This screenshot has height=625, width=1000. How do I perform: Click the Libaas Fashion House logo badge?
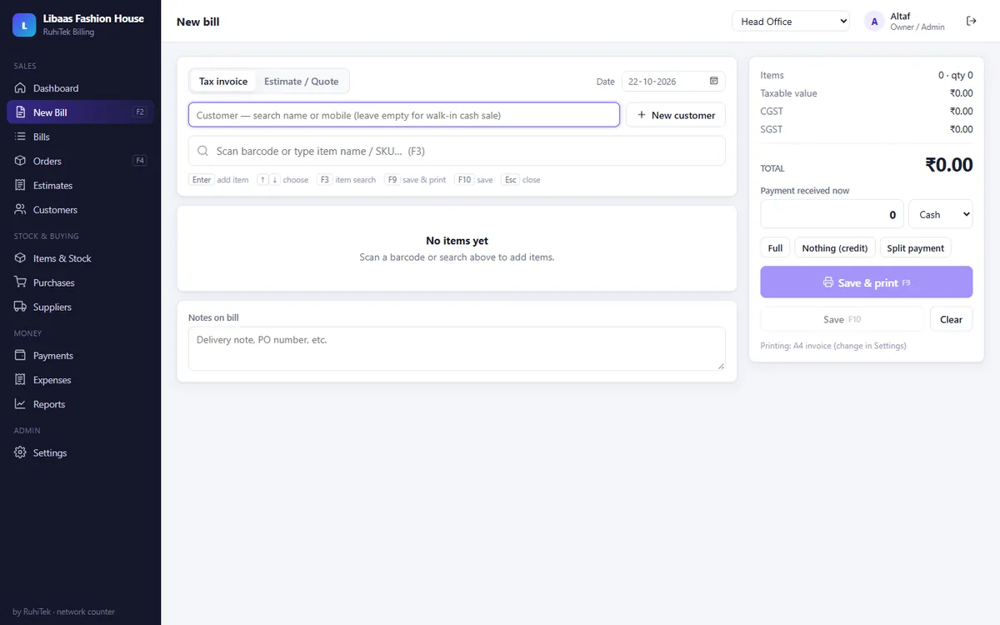(24, 25)
